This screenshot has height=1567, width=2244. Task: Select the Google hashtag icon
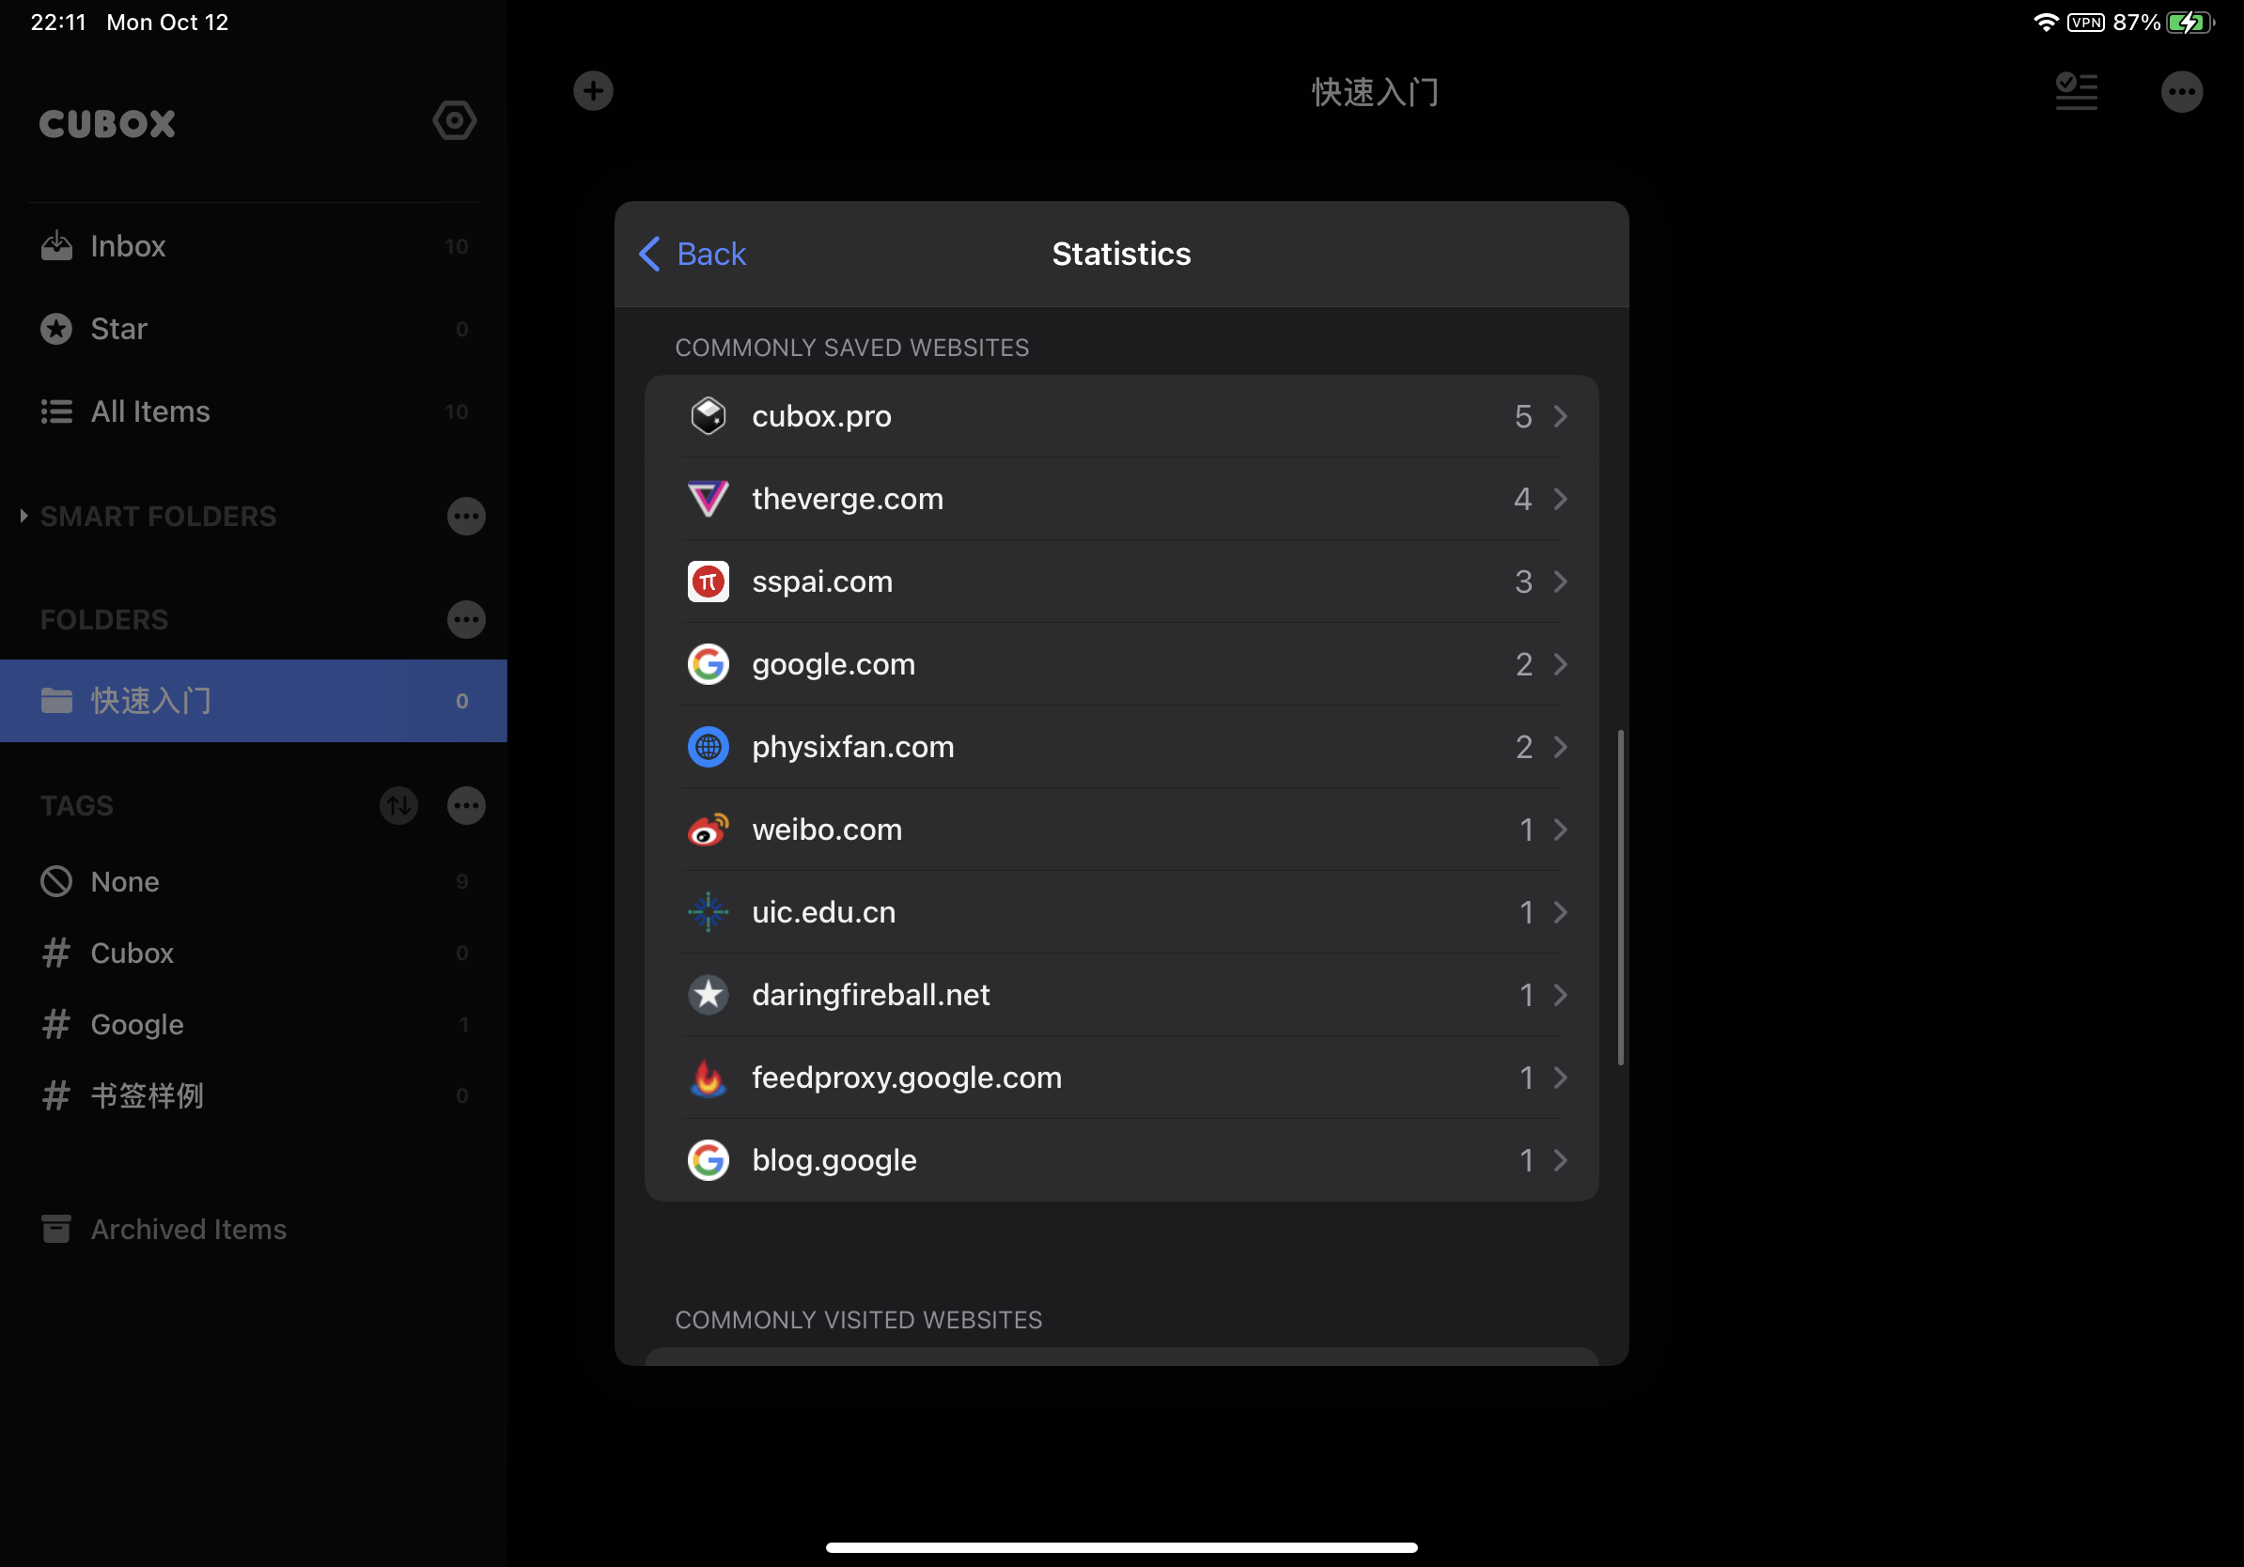click(56, 1024)
